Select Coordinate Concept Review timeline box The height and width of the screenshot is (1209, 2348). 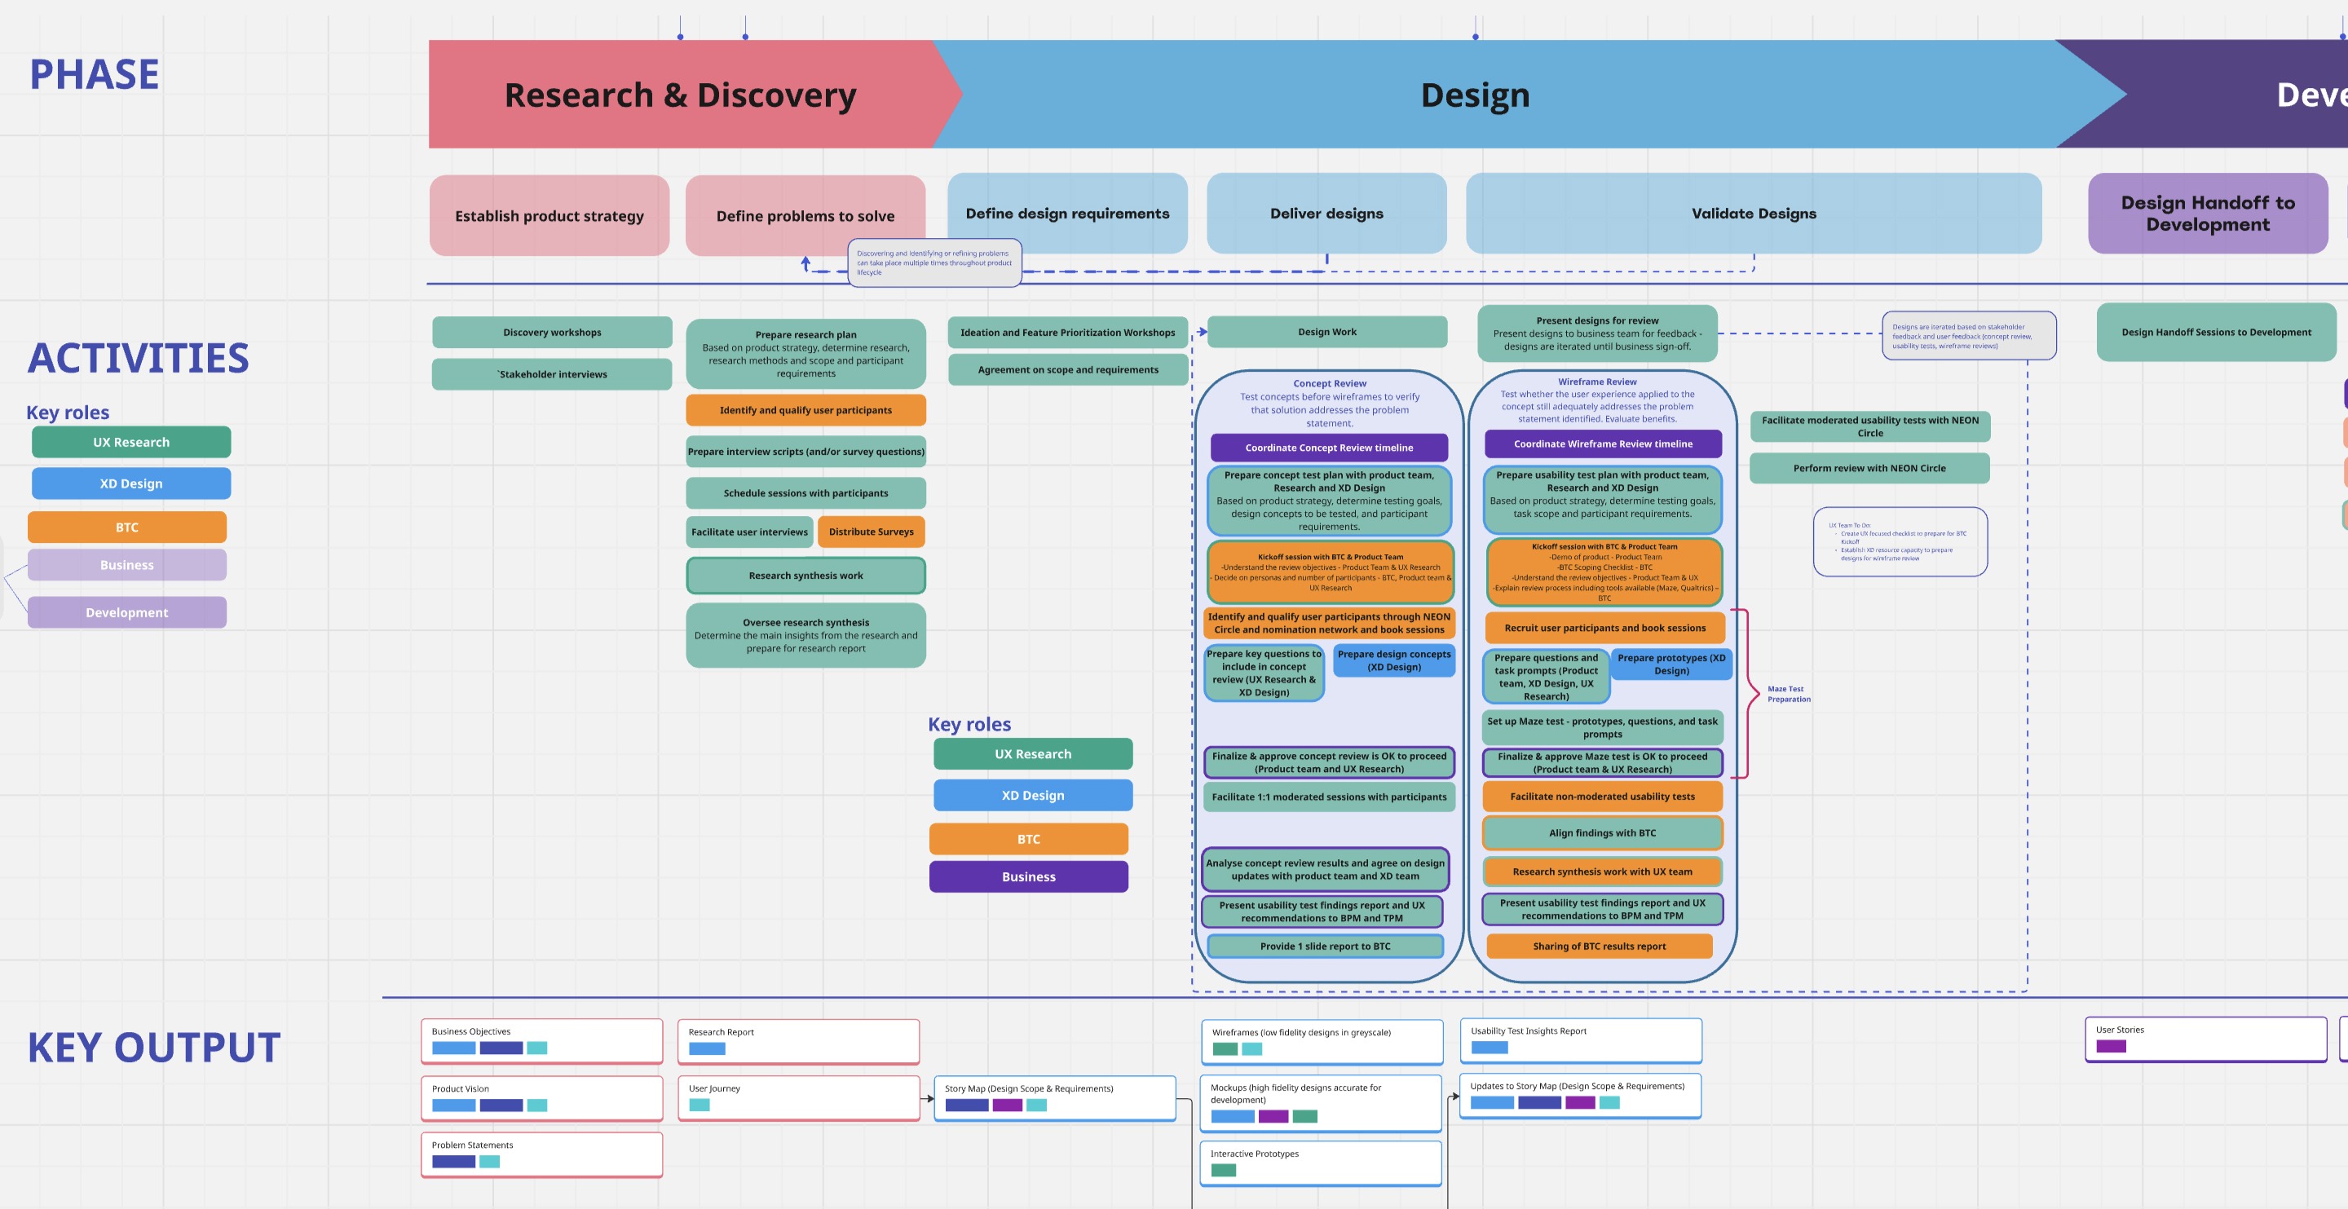(x=1328, y=448)
